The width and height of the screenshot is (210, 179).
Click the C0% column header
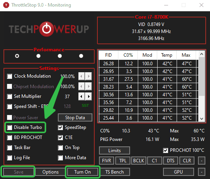[128, 55]
